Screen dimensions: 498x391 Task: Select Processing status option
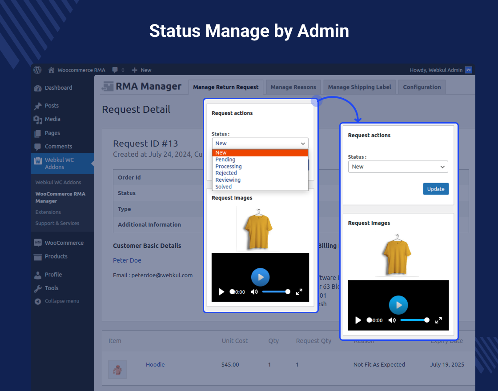coord(260,166)
